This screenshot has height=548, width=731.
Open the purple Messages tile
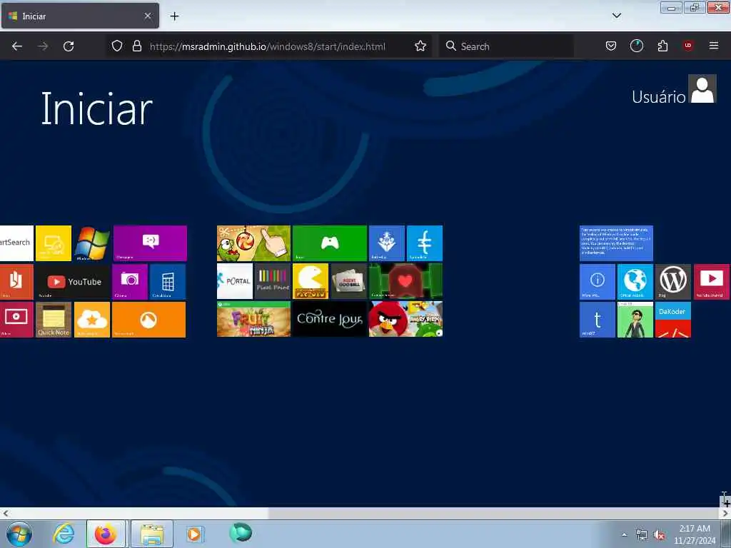150,243
